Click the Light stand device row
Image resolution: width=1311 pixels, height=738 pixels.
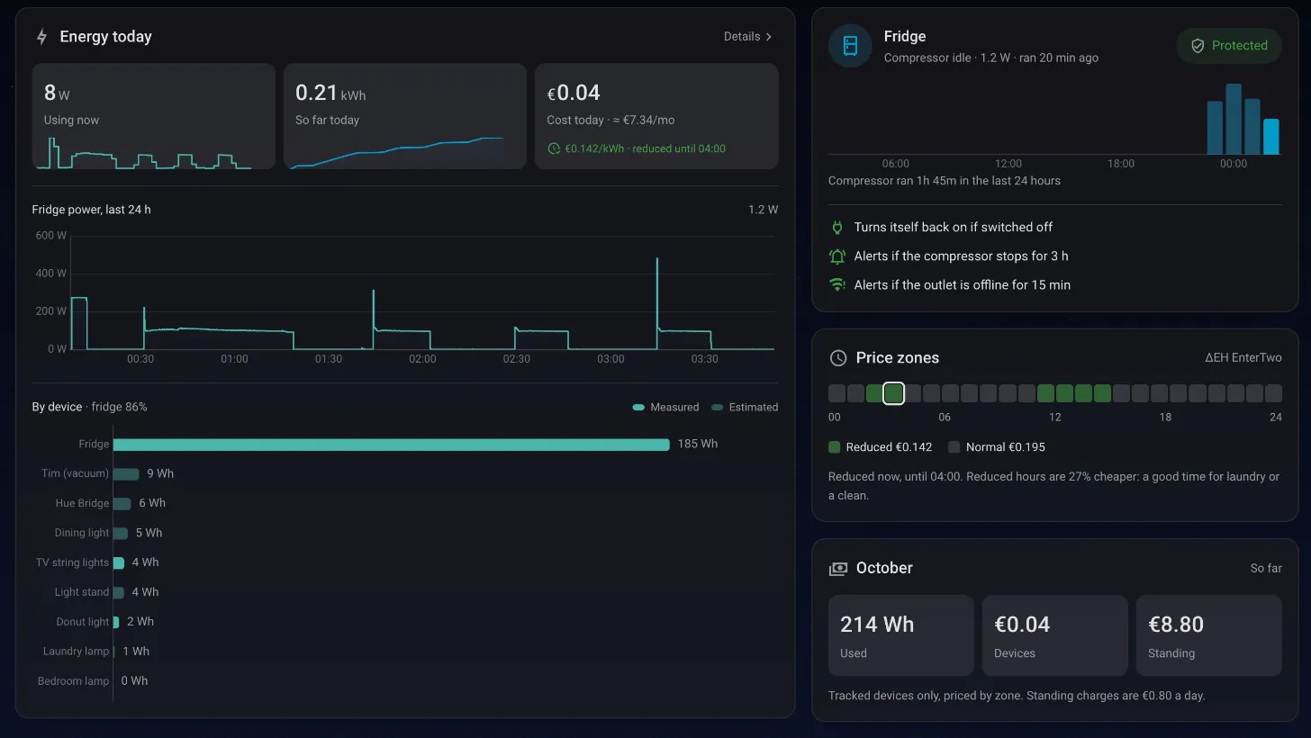click(x=403, y=593)
